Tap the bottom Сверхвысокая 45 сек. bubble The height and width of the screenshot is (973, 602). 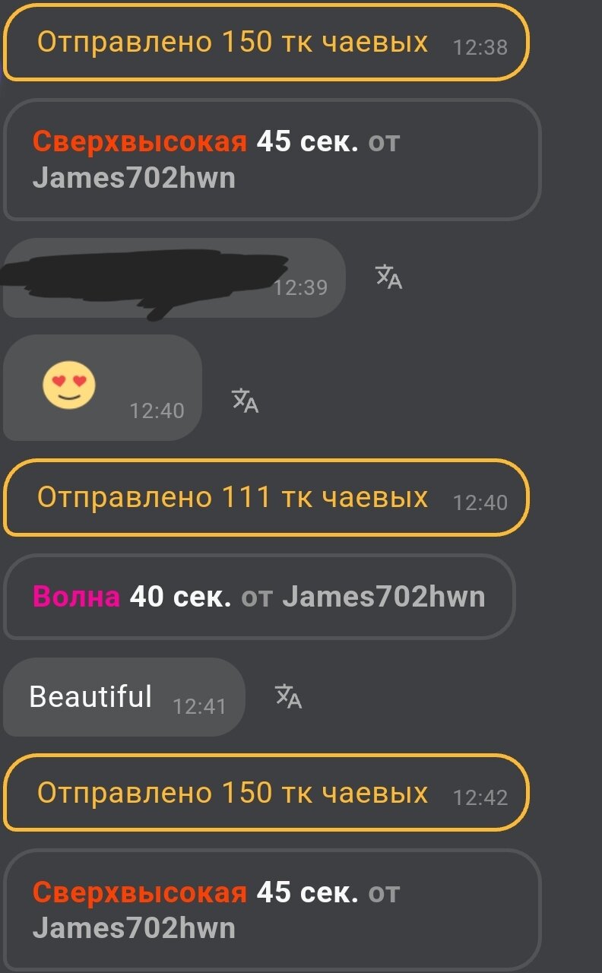(272, 910)
